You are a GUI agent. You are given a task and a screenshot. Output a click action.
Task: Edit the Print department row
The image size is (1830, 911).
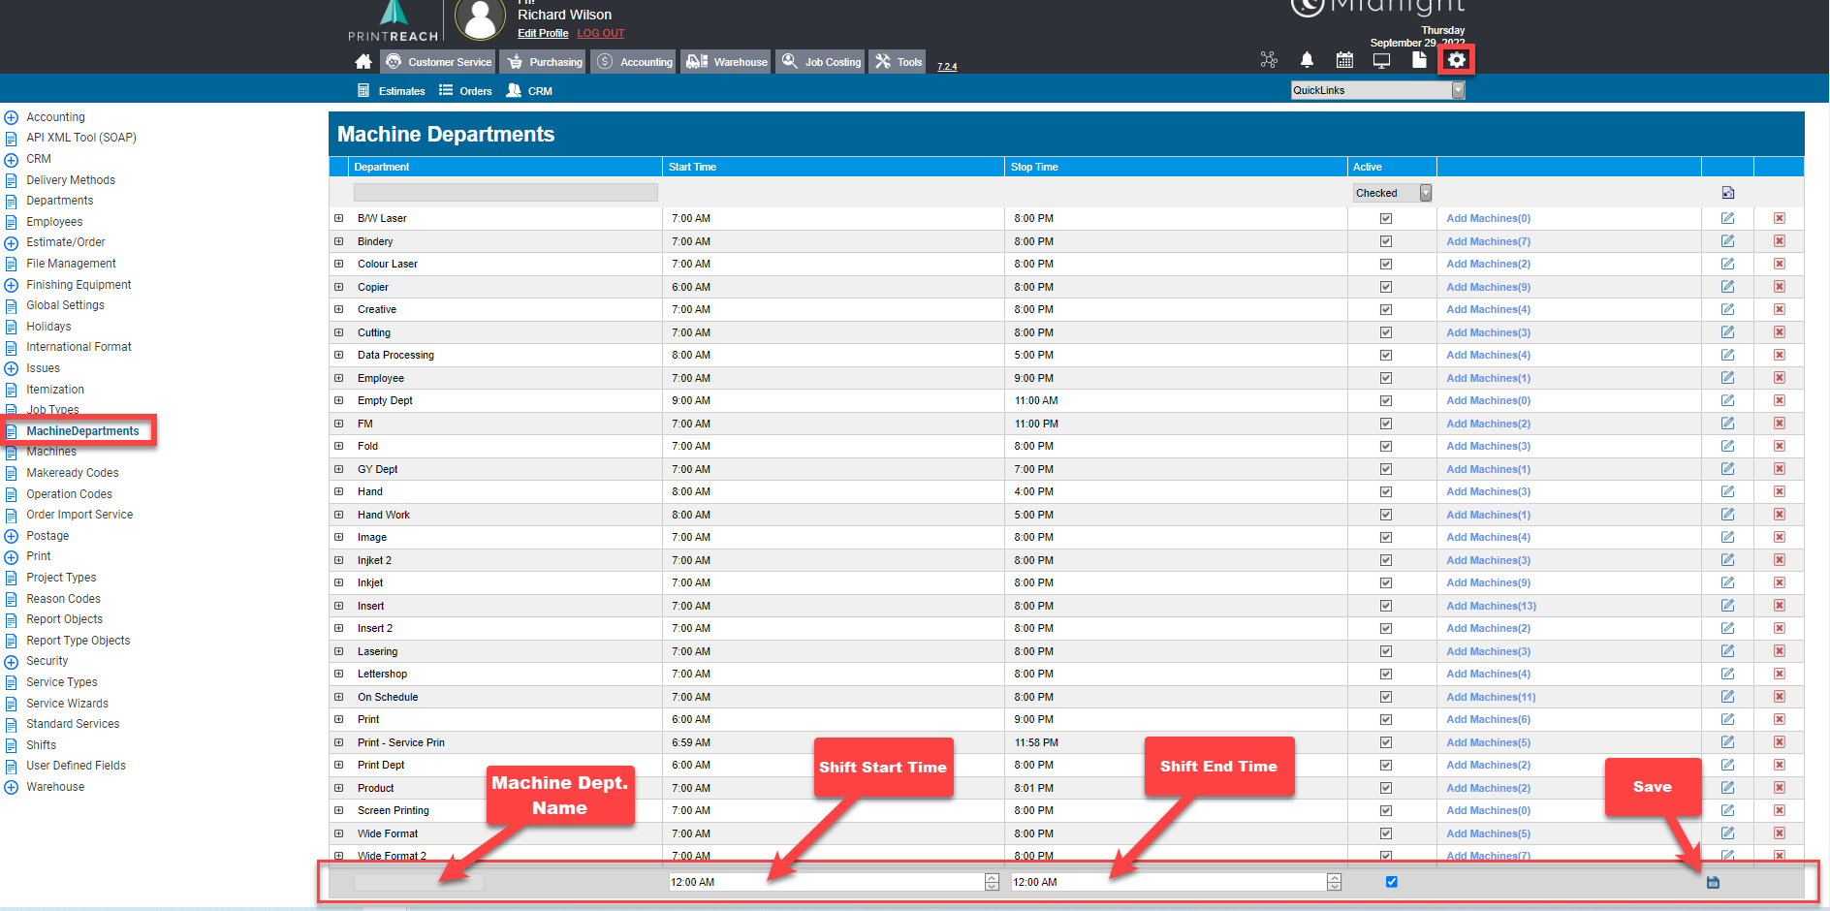[x=1727, y=719]
